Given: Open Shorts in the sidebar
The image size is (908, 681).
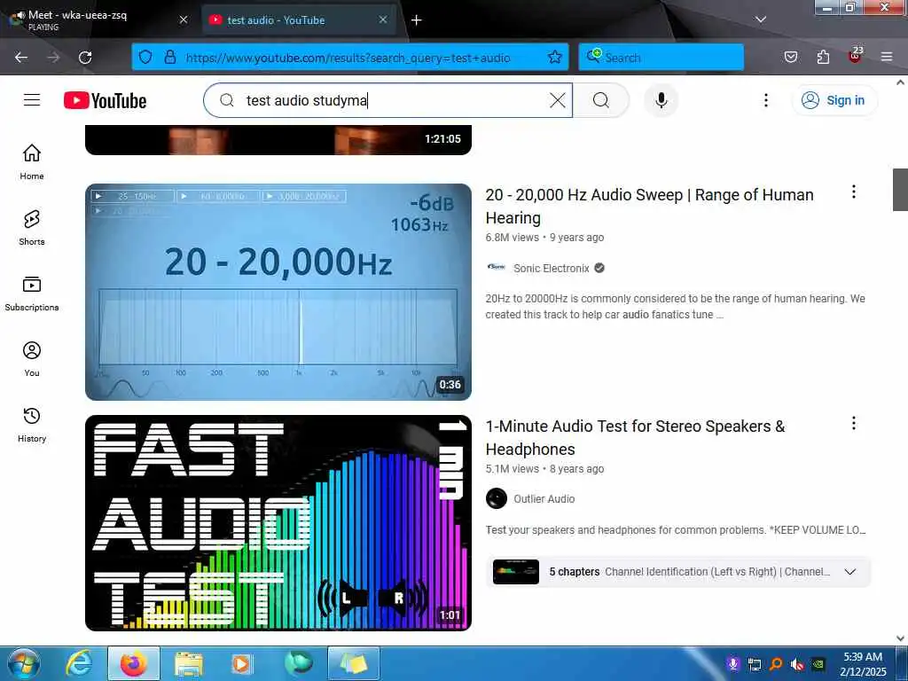Looking at the screenshot, I should coord(32,228).
